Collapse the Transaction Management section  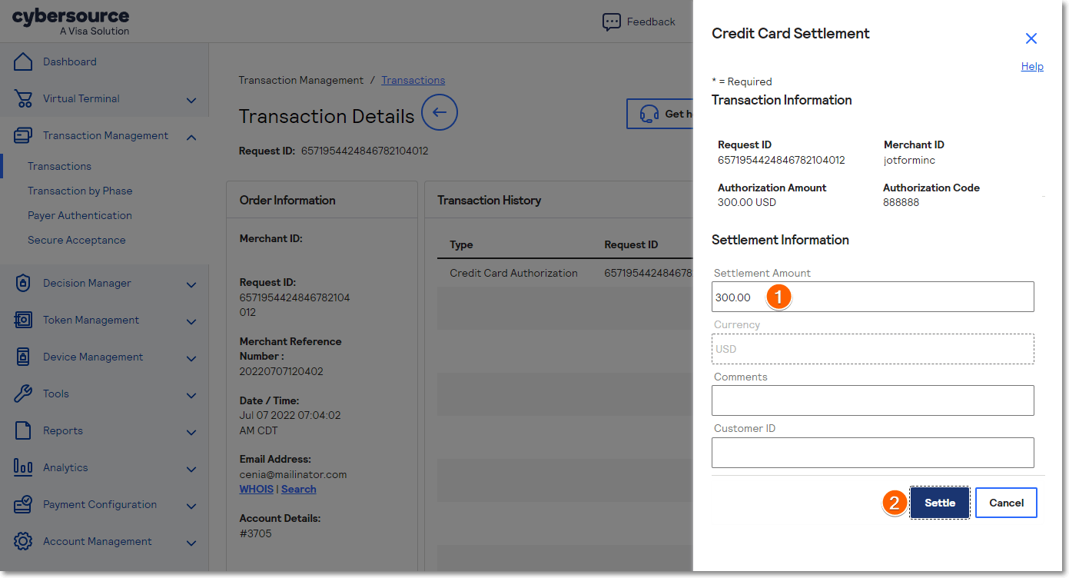[x=191, y=137]
